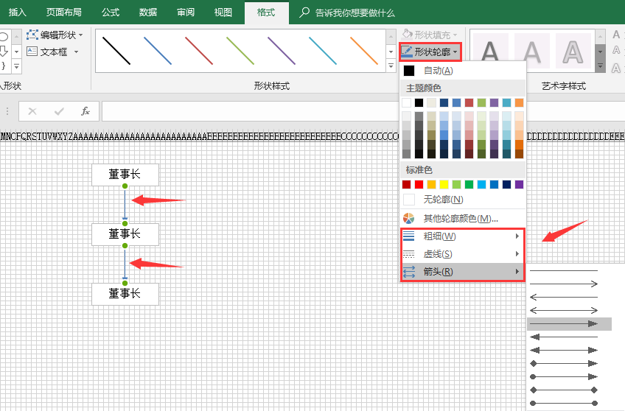Pick the dark red standard color
The image size is (625, 411).
(x=406, y=184)
